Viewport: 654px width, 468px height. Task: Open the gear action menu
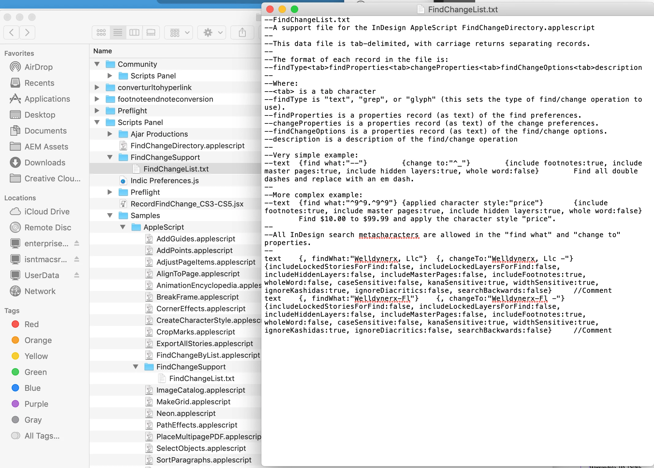[212, 32]
